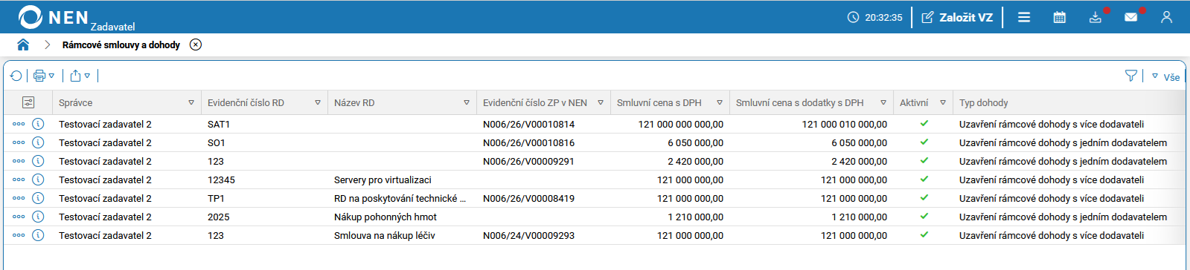1190x270 pixels.
Task: Select Evidenční číslo RD cell 2025
Action: click(219, 217)
